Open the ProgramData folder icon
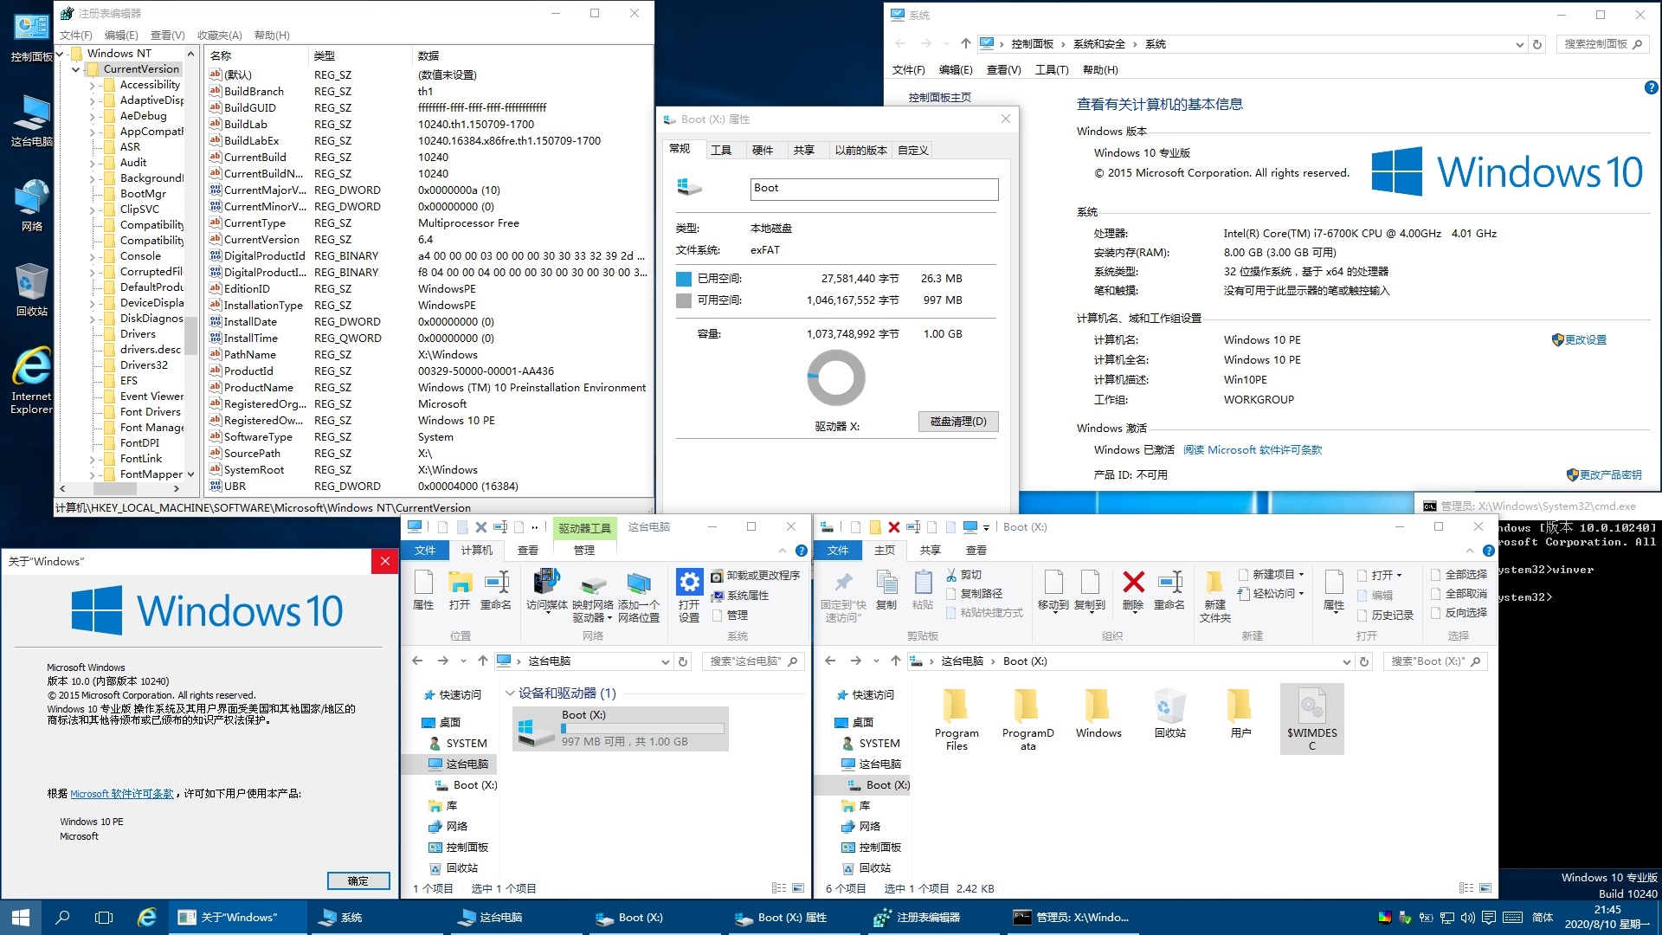1662x935 pixels. [x=1027, y=719]
